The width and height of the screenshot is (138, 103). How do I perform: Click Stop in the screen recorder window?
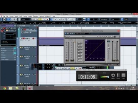124,76
